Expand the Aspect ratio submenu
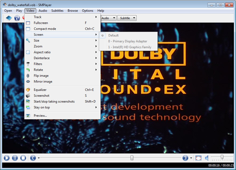The height and width of the screenshot is (170, 236). pos(62,52)
